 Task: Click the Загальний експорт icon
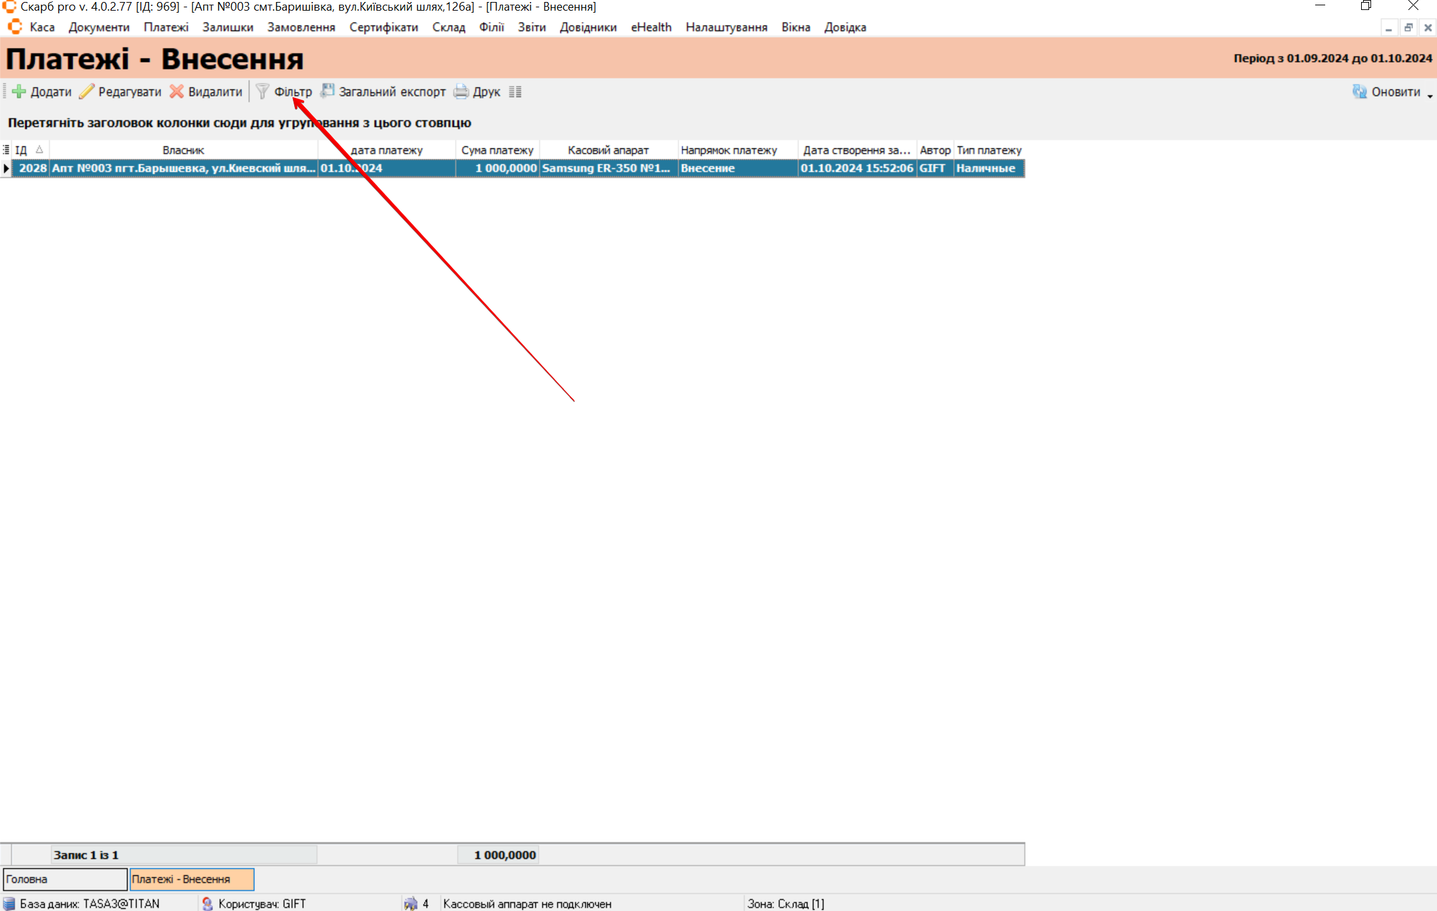(x=327, y=91)
